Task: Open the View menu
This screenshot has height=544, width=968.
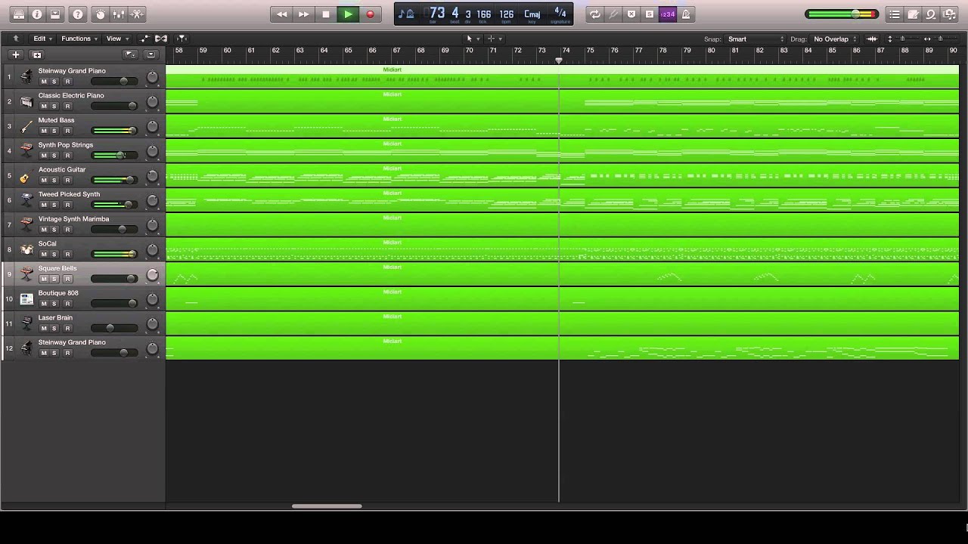Action: click(116, 39)
